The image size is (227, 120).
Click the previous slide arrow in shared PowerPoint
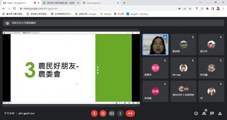(x=113, y=103)
